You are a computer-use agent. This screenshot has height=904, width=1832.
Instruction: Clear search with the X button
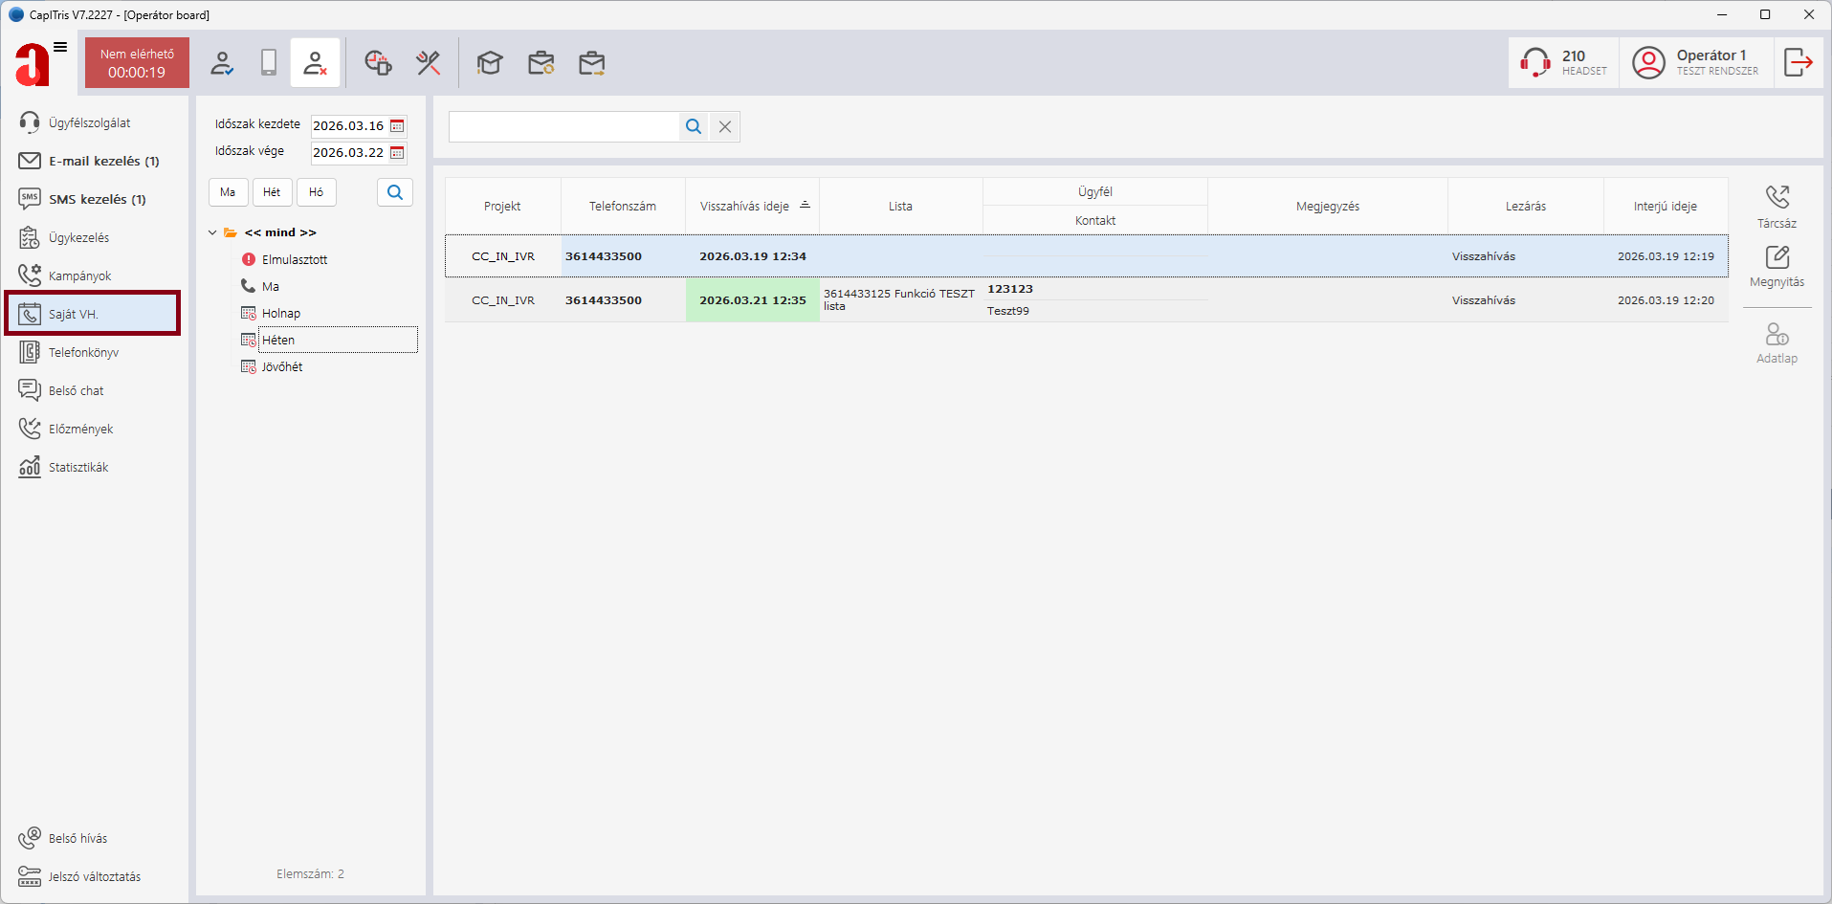pyautogui.click(x=725, y=126)
